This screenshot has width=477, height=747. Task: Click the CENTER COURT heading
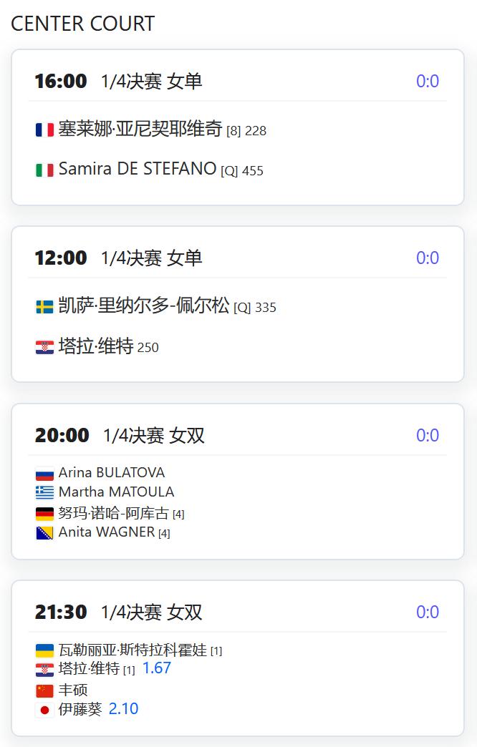click(83, 24)
